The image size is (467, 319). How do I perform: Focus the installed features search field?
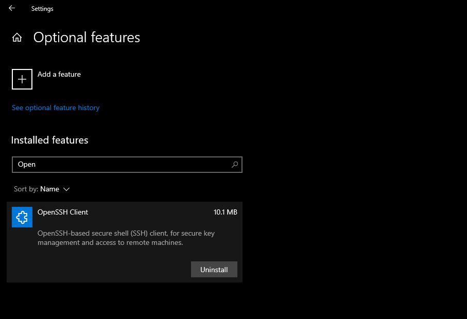(x=124, y=165)
